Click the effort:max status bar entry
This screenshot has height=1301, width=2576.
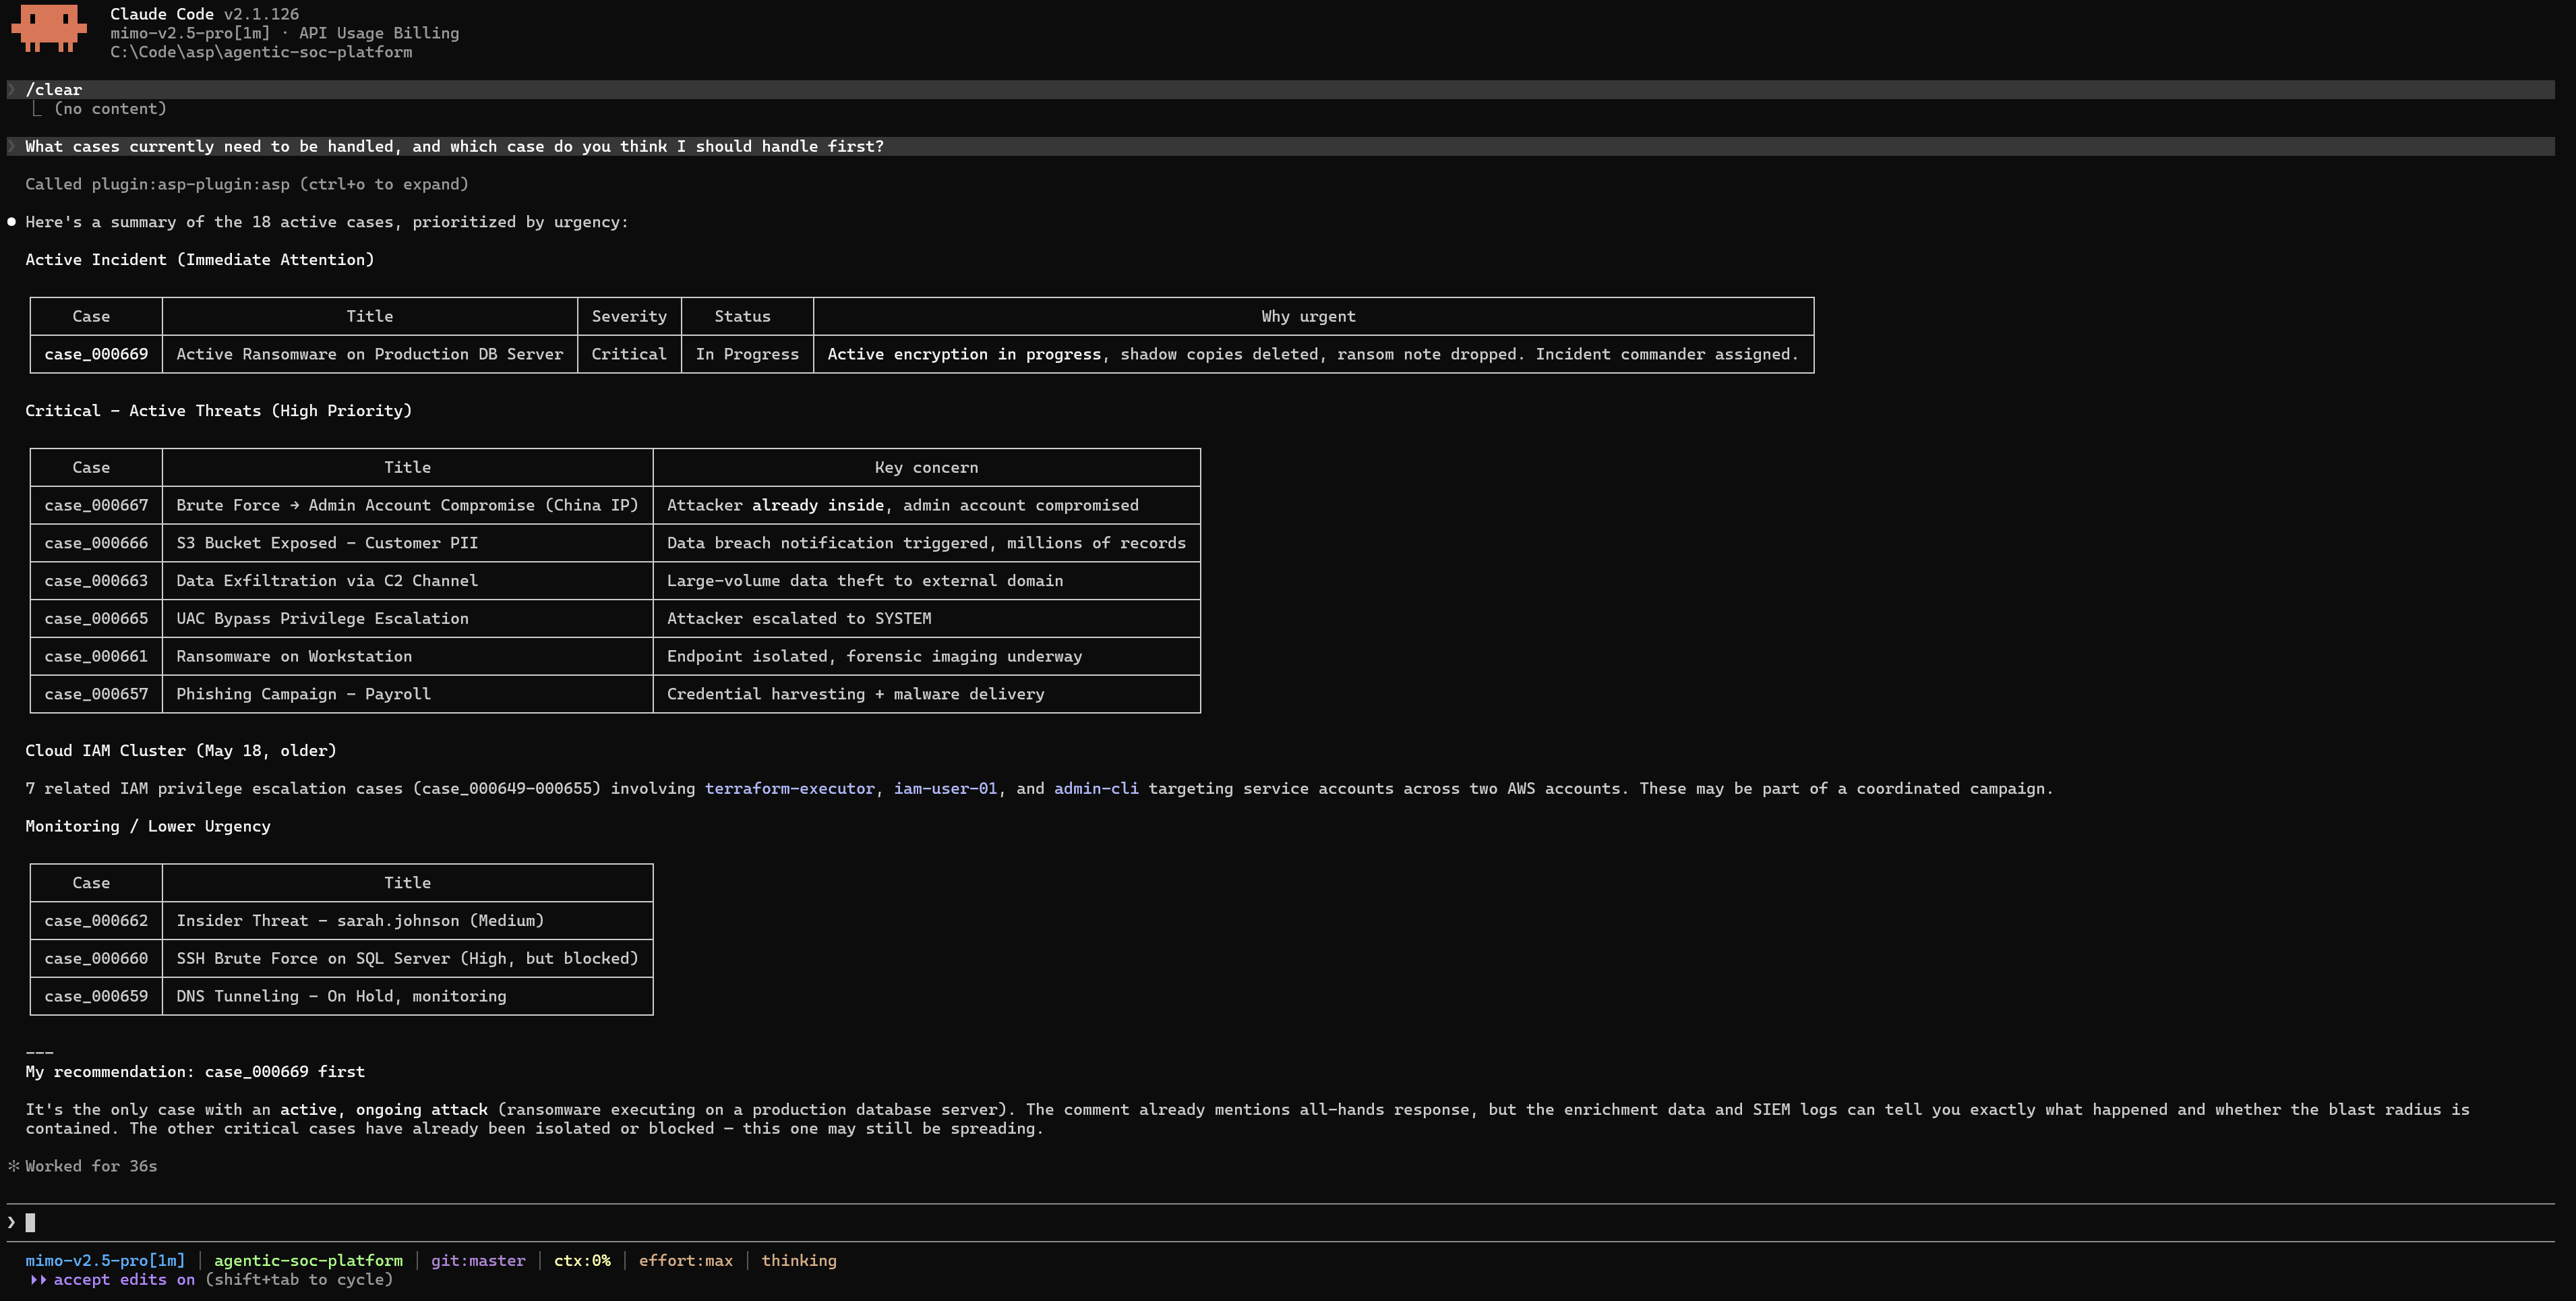686,1261
